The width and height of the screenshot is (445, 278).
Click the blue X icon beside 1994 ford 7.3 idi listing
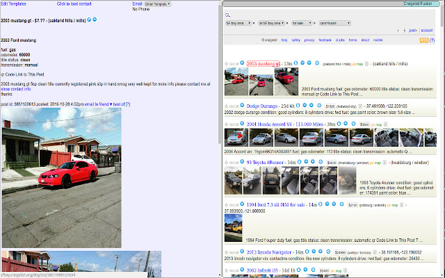(242, 204)
